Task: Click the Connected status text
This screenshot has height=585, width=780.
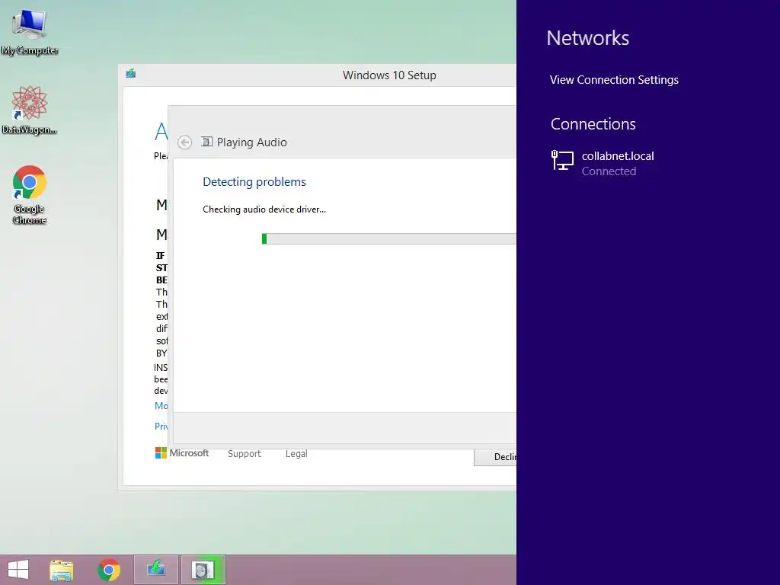Action: coord(609,171)
